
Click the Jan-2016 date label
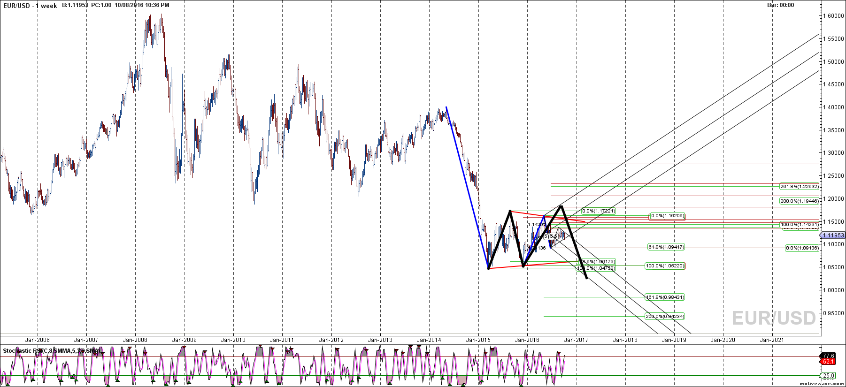click(527, 340)
